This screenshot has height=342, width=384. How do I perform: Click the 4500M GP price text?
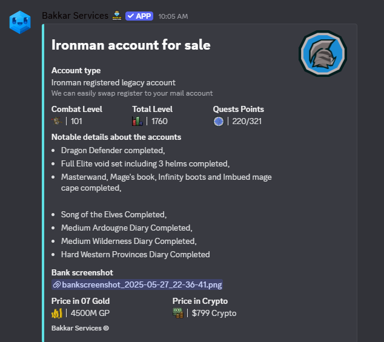[90, 313]
